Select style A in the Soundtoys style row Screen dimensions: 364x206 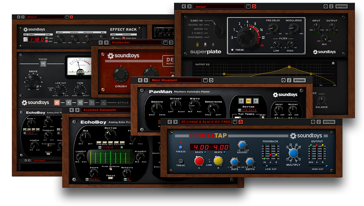tap(57, 103)
